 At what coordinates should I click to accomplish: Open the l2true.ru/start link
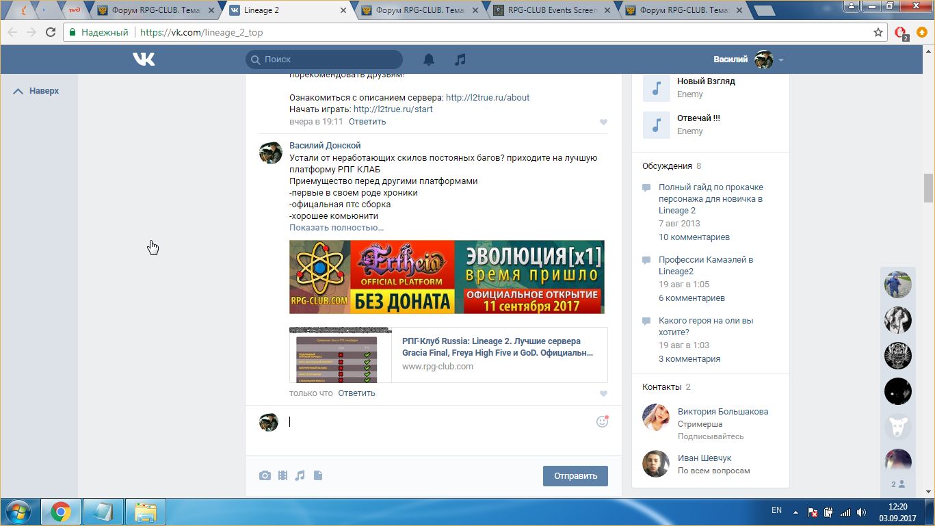393,109
